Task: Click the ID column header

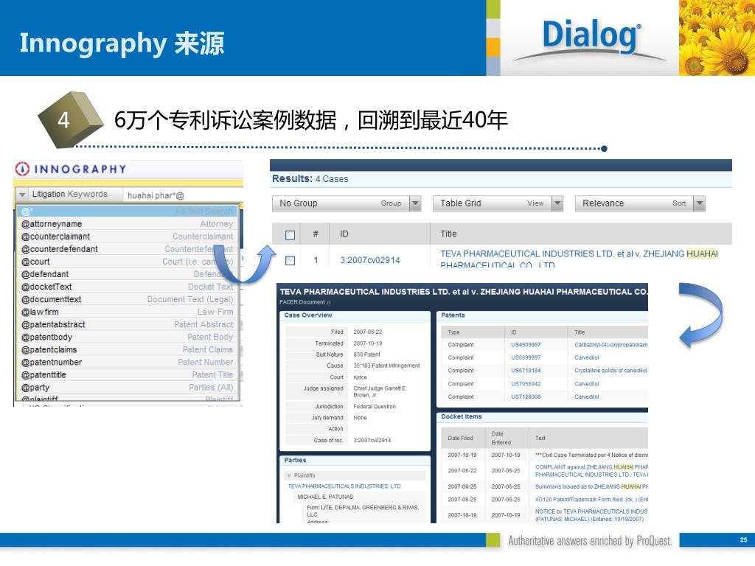Action: tap(344, 234)
